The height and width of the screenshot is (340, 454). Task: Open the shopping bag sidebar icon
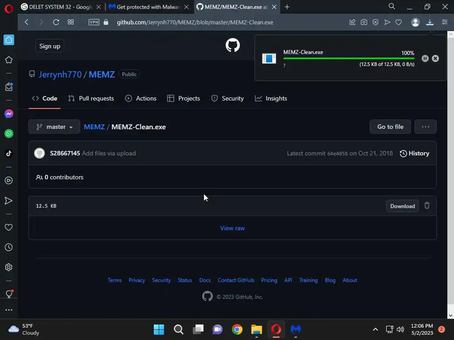9,87
